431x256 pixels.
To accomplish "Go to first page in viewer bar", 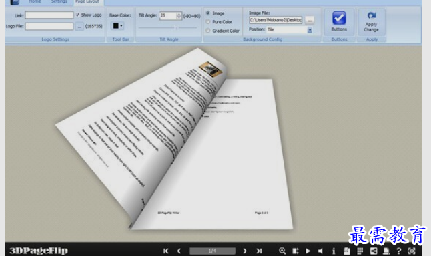I will point(165,251).
